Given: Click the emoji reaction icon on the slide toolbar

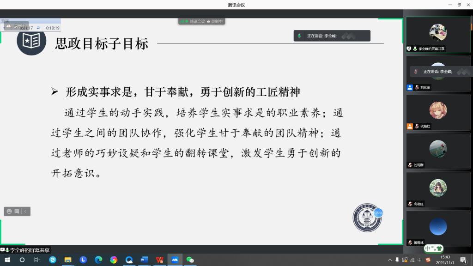Looking at the screenshot, I should click(x=9, y=212).
